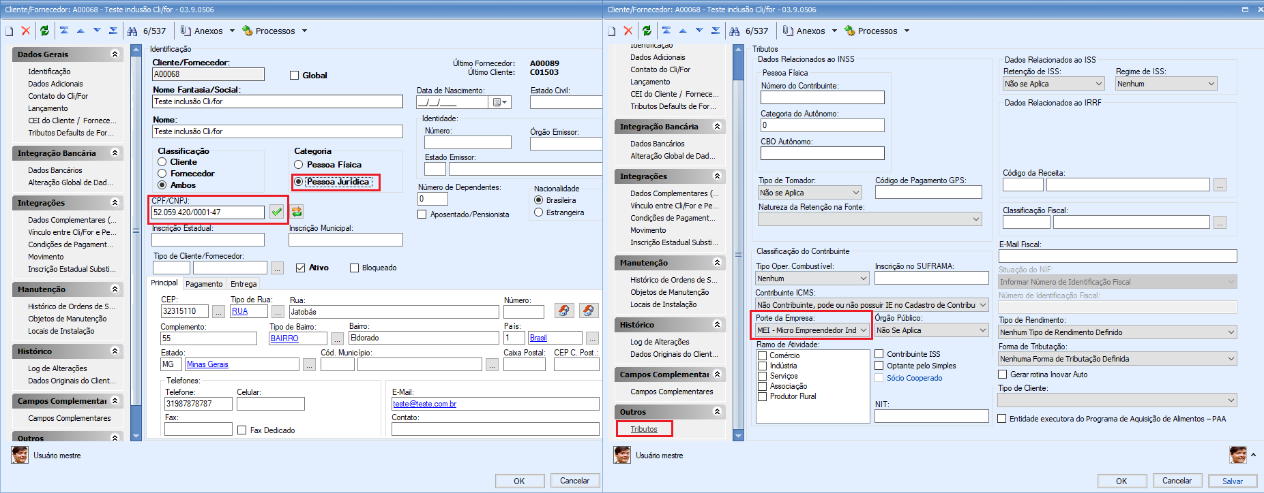1264x493 pixels.
Task: Click red Delete X icon in left window
Action: click(x=26, y=31)
